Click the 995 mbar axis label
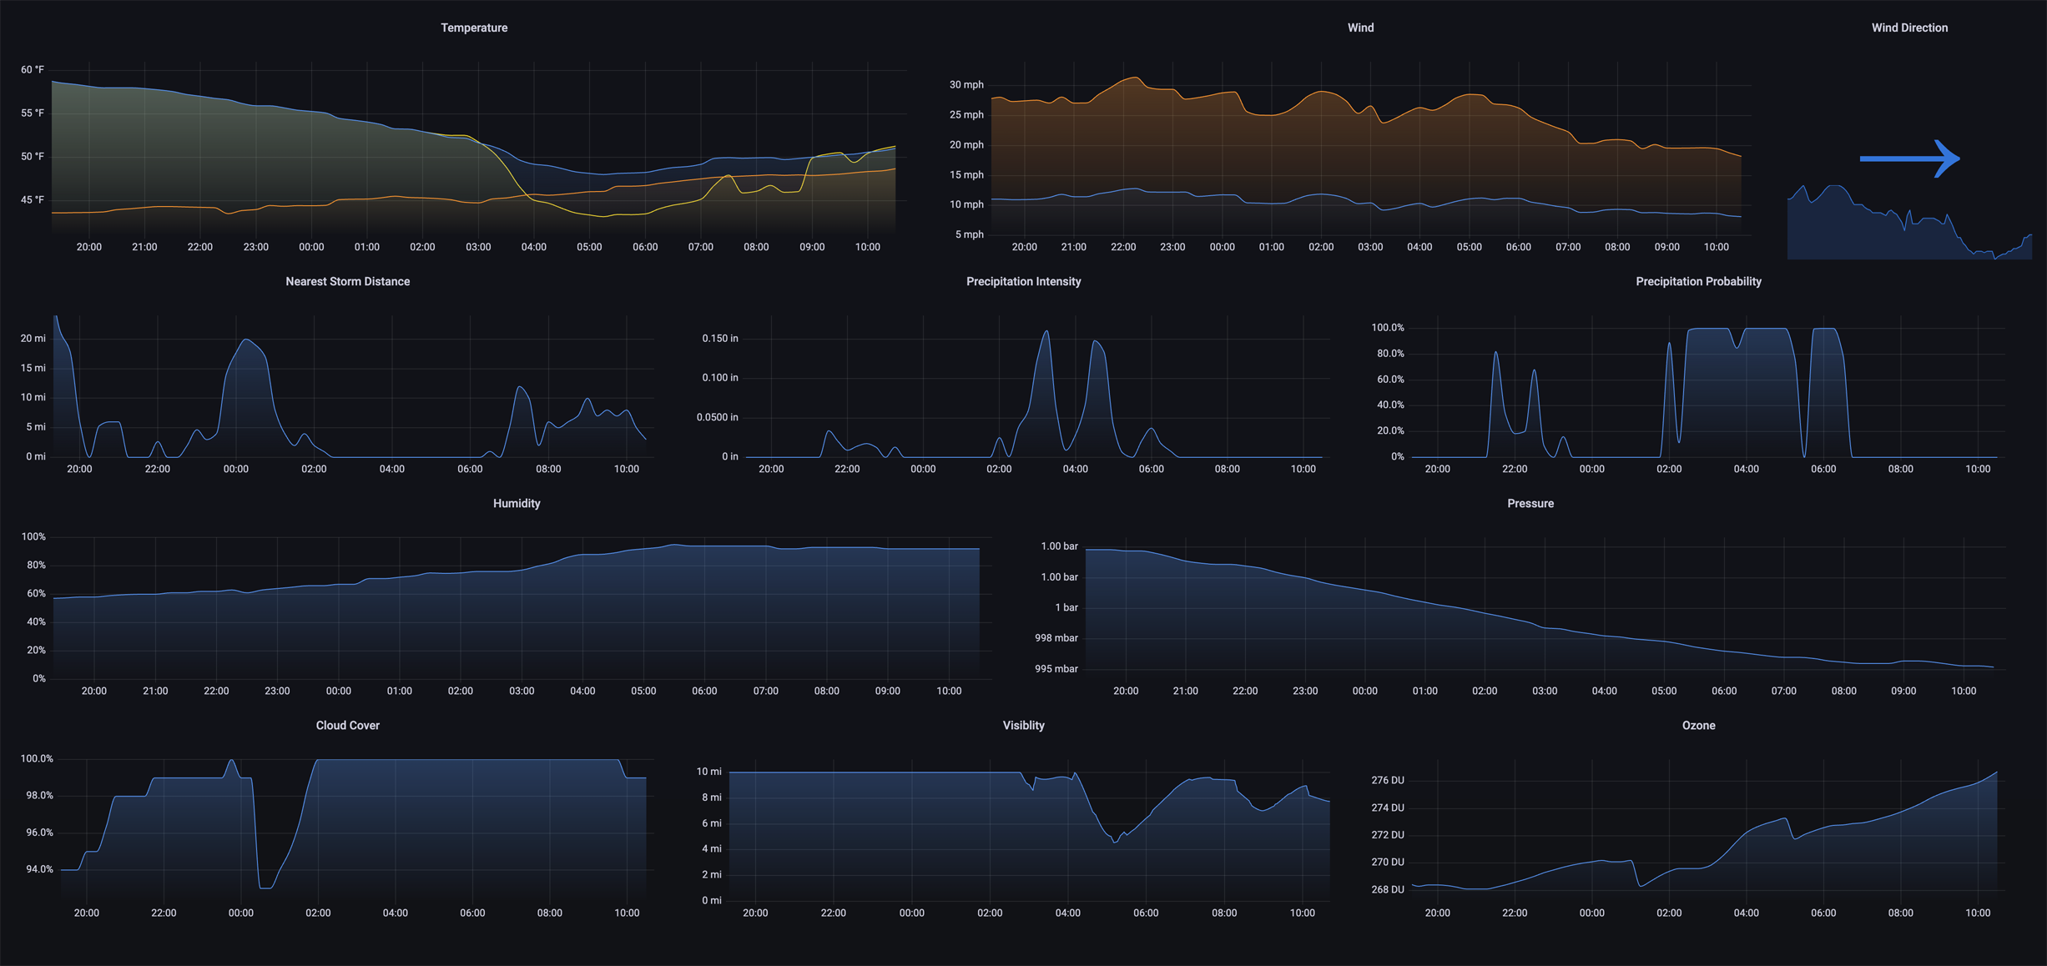This screenshot has width=2047, height=966. click(x=1056, y=668)
